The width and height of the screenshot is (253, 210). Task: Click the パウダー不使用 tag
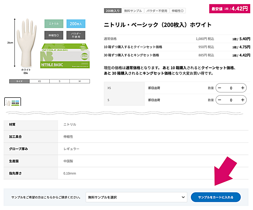pos(157,11)
